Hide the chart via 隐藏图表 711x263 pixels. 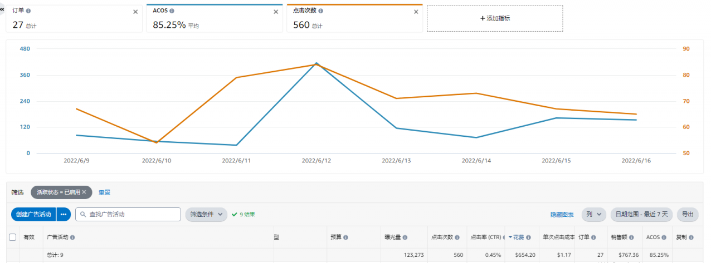(562, 214)
